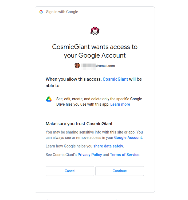Click the sharing sensitive info paragraph

coord(94,135)
